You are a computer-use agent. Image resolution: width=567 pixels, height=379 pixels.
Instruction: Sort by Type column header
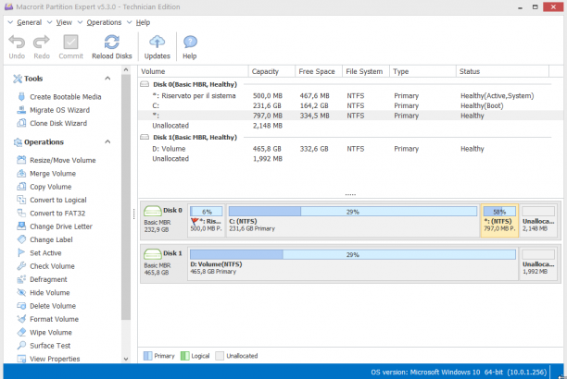point(422,71)
